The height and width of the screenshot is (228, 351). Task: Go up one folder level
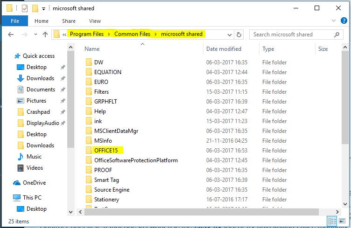click(45, 35)
